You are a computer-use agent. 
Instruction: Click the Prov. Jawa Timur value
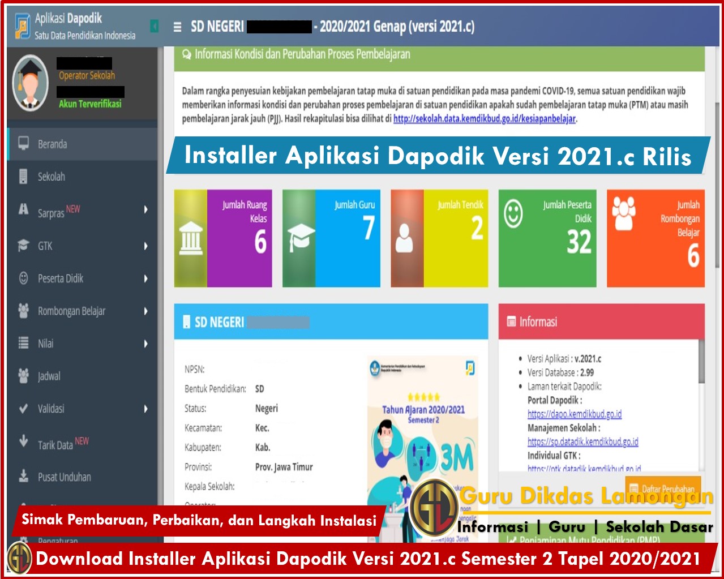click(284, 467)
